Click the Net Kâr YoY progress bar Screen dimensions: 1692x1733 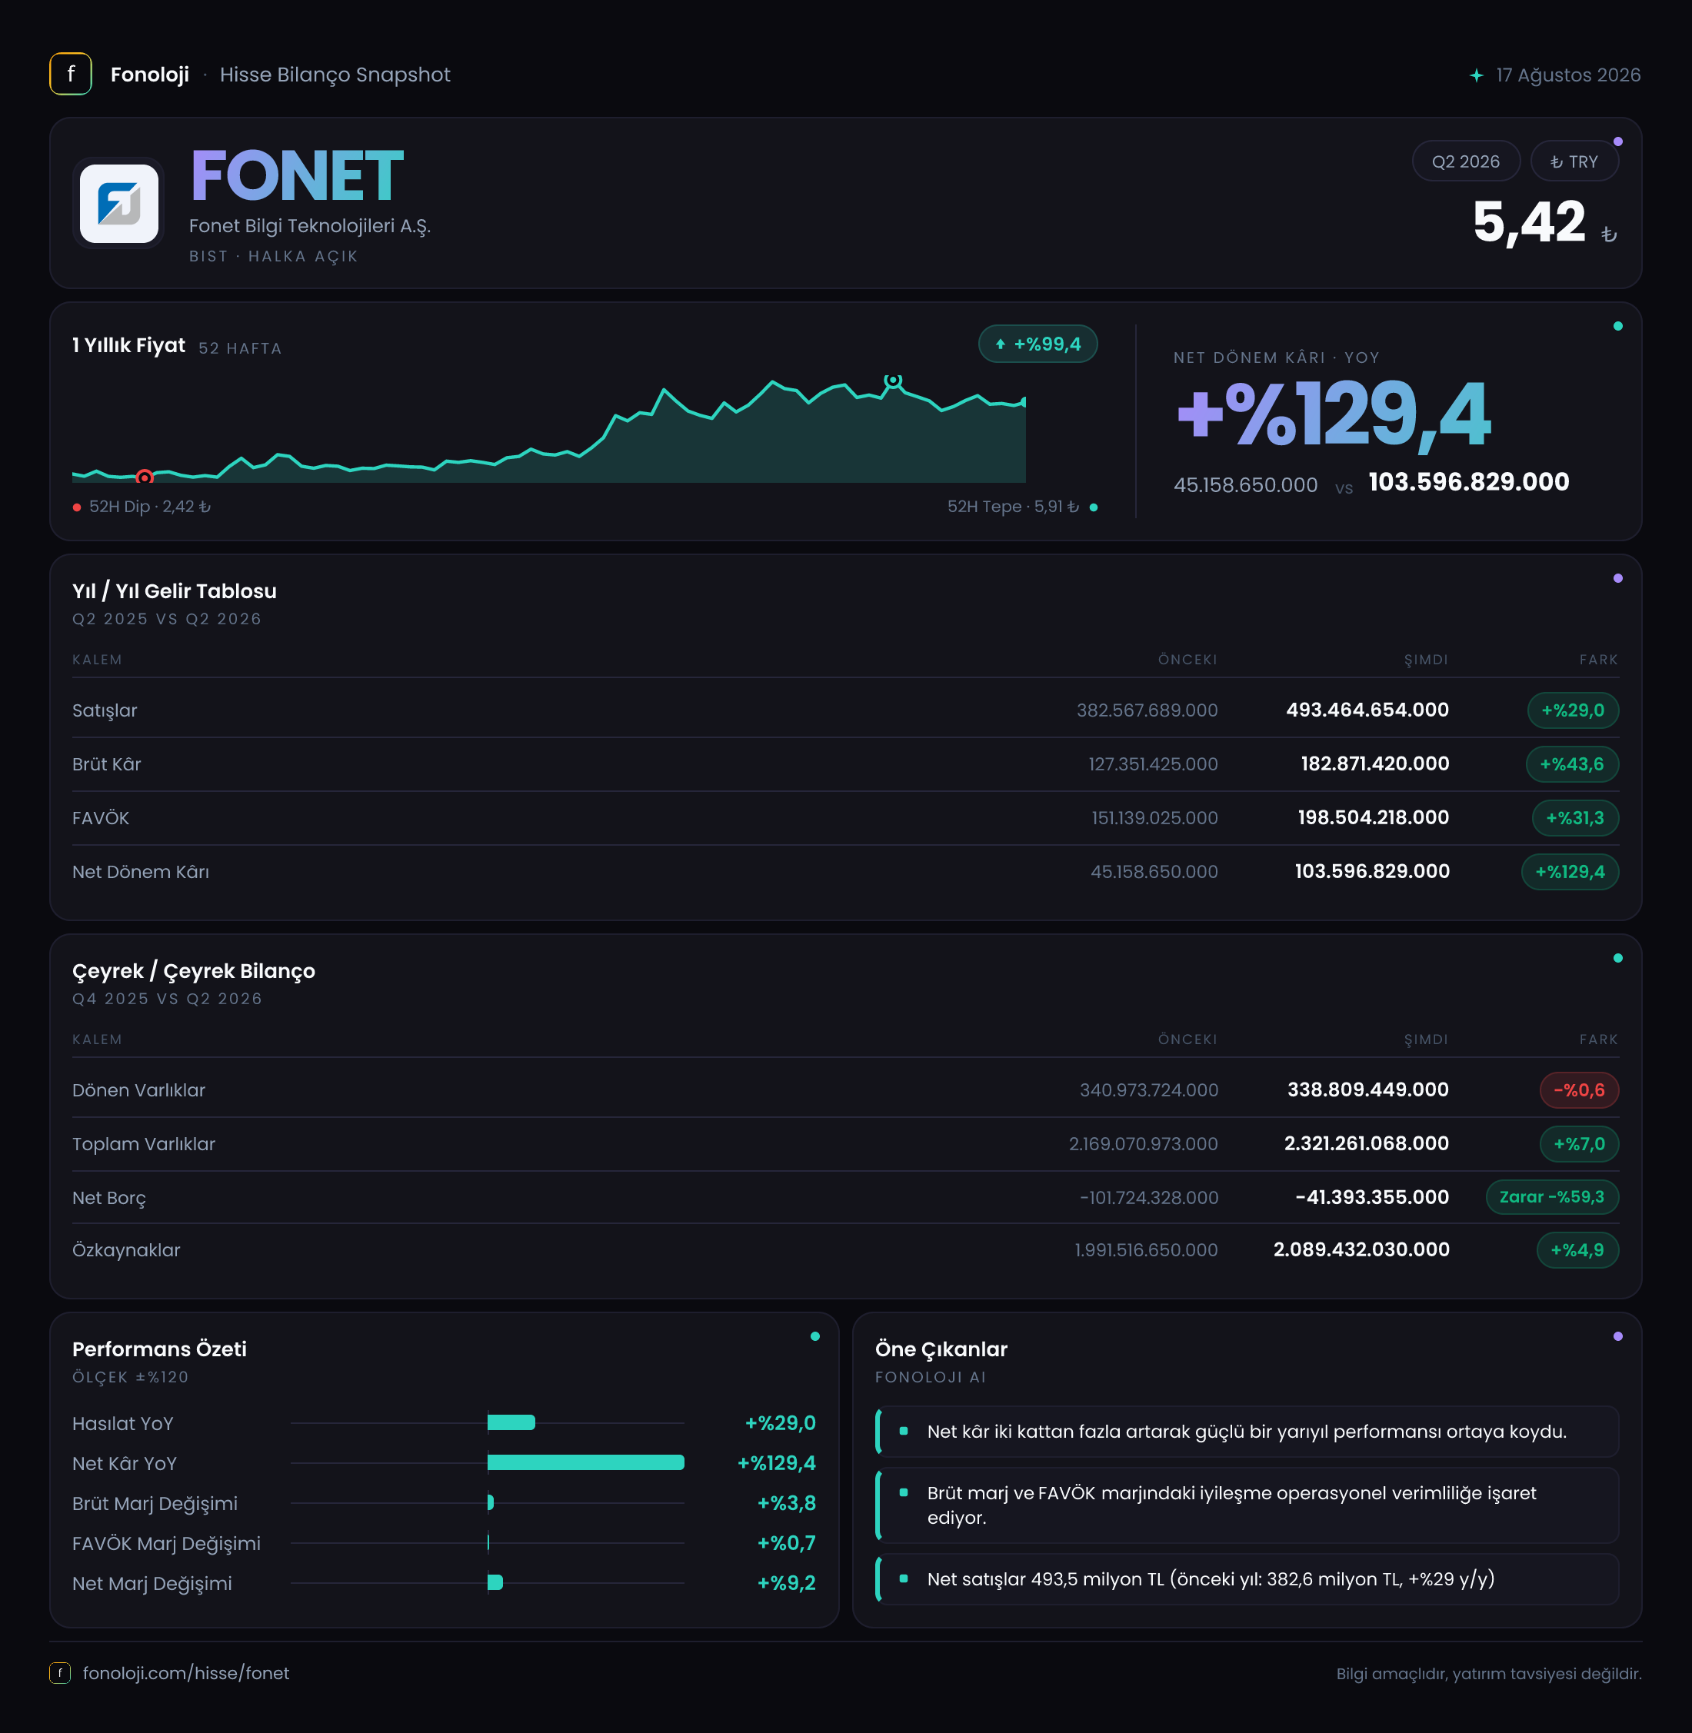[x=585, y=1462]
